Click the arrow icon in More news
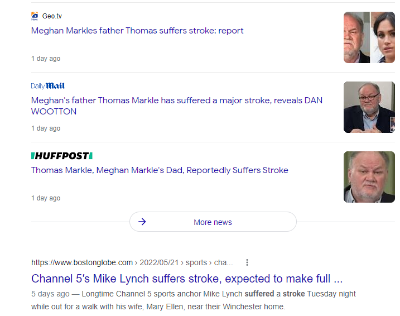 [142, 222]
